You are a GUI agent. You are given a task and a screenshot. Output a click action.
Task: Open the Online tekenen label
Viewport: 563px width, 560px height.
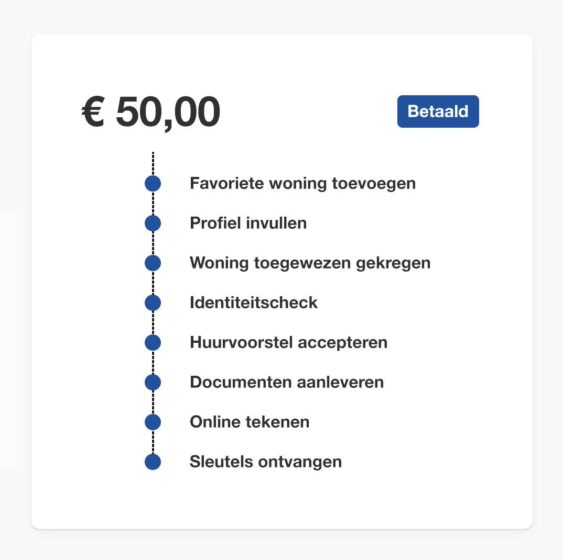[x=249, y=422]
